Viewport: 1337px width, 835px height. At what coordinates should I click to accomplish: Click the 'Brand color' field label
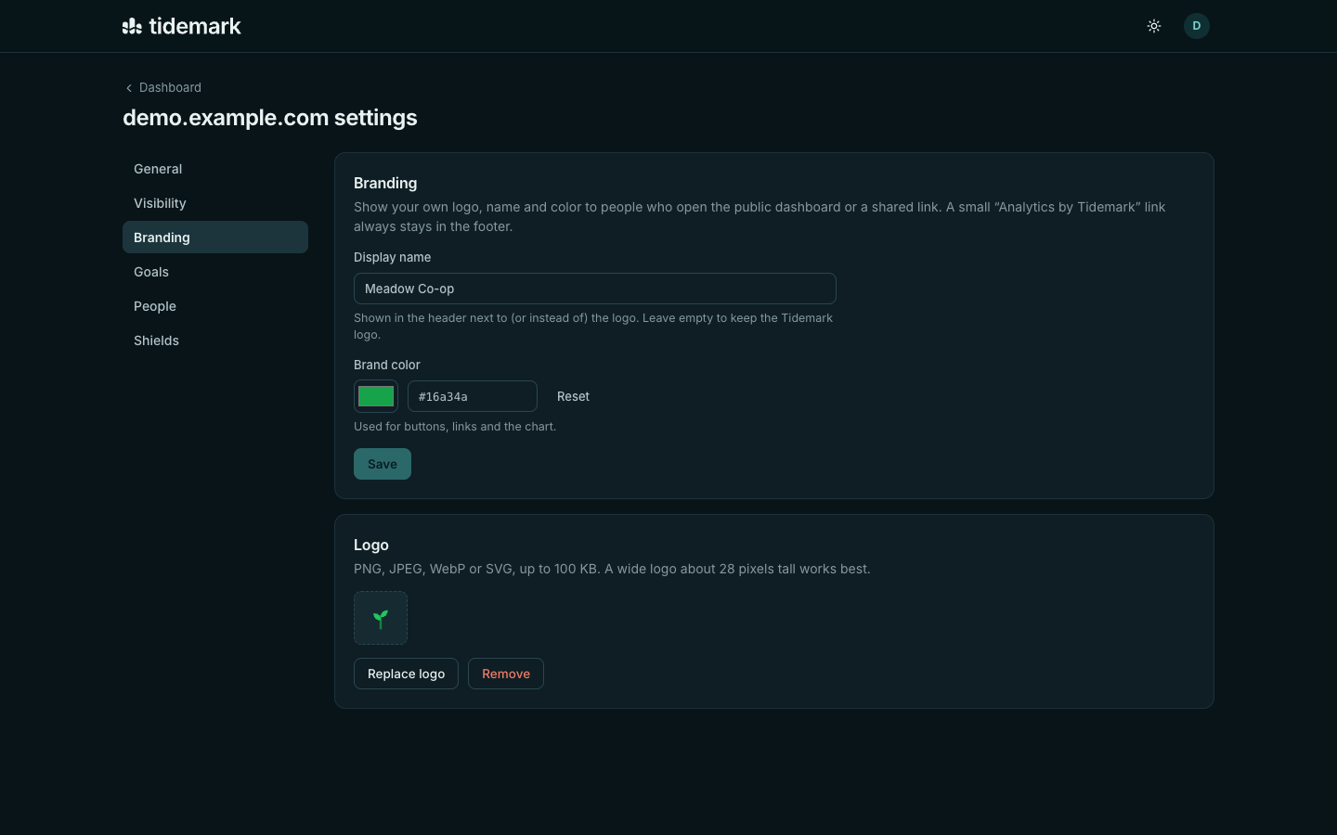[x=387, y=365]
